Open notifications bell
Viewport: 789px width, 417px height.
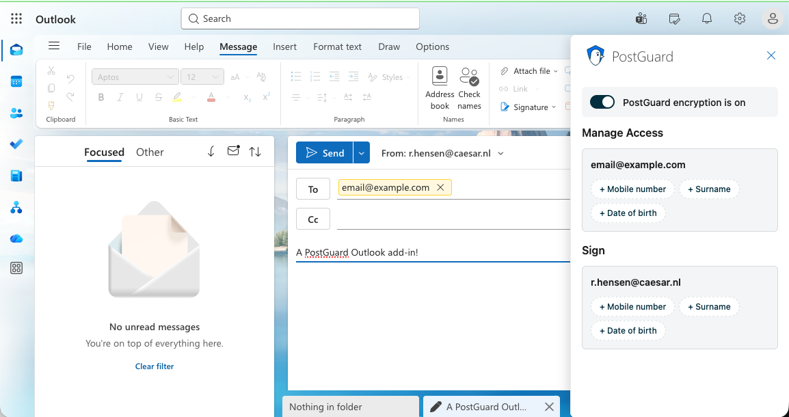707,18
